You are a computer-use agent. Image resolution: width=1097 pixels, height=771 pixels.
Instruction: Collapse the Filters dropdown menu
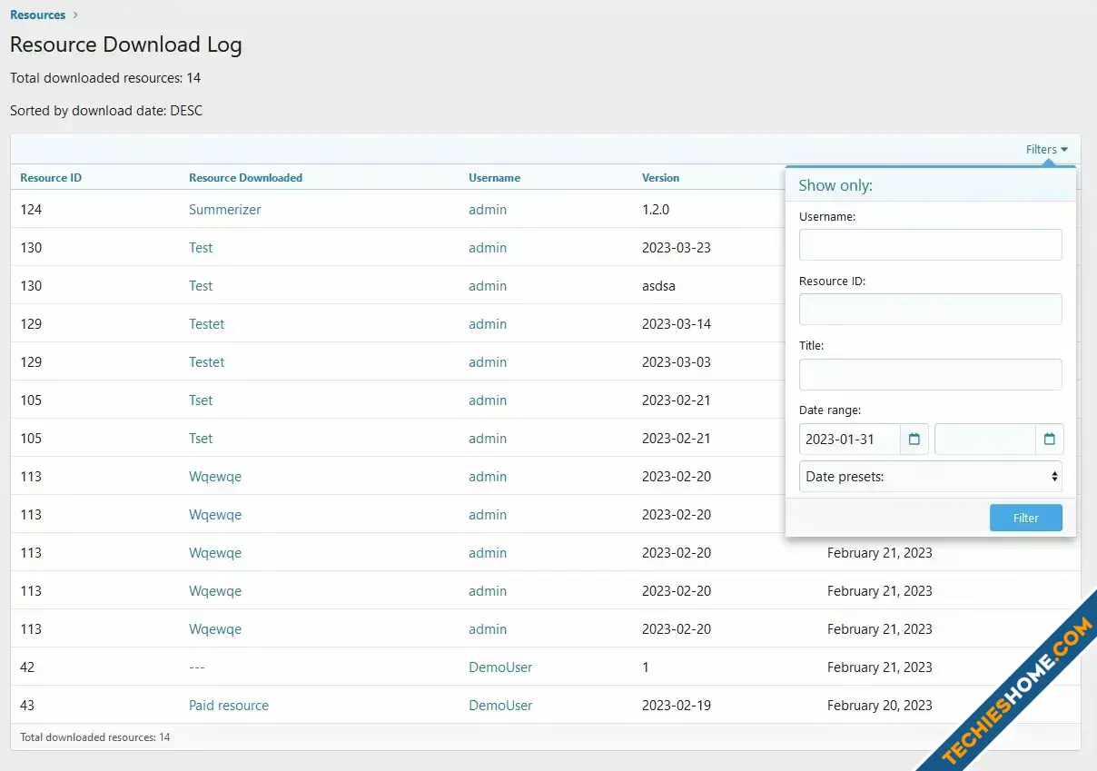(x=1046, y=150)
